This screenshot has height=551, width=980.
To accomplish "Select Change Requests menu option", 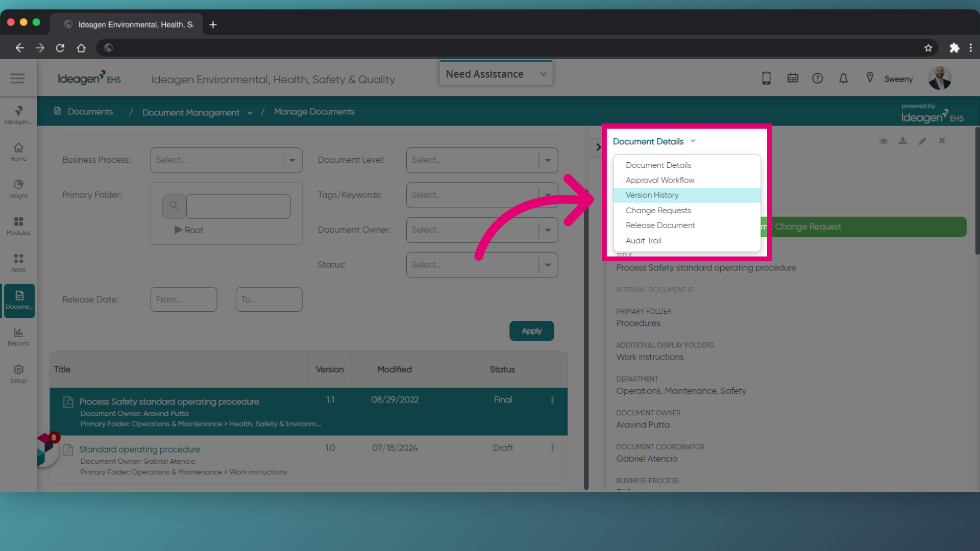I will pyautogui.click(x=687, y=210).
